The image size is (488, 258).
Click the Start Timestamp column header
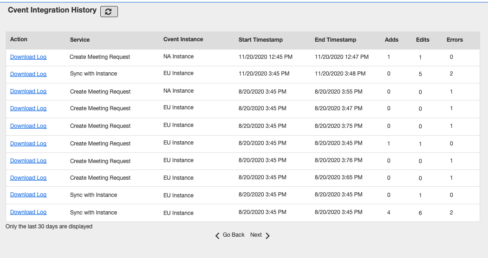pyautogui.click(x=260, y=40)
